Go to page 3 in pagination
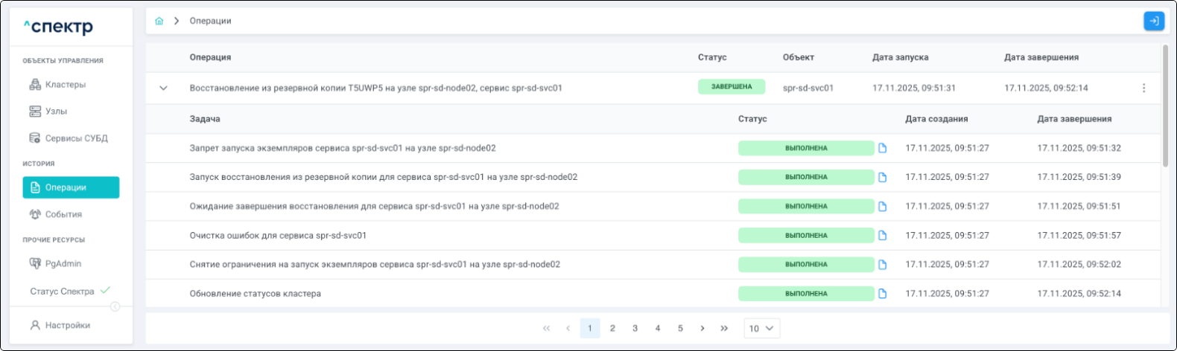Image resolution: width=1177 pixels, height=351 pixels. (x=635, y=328)
